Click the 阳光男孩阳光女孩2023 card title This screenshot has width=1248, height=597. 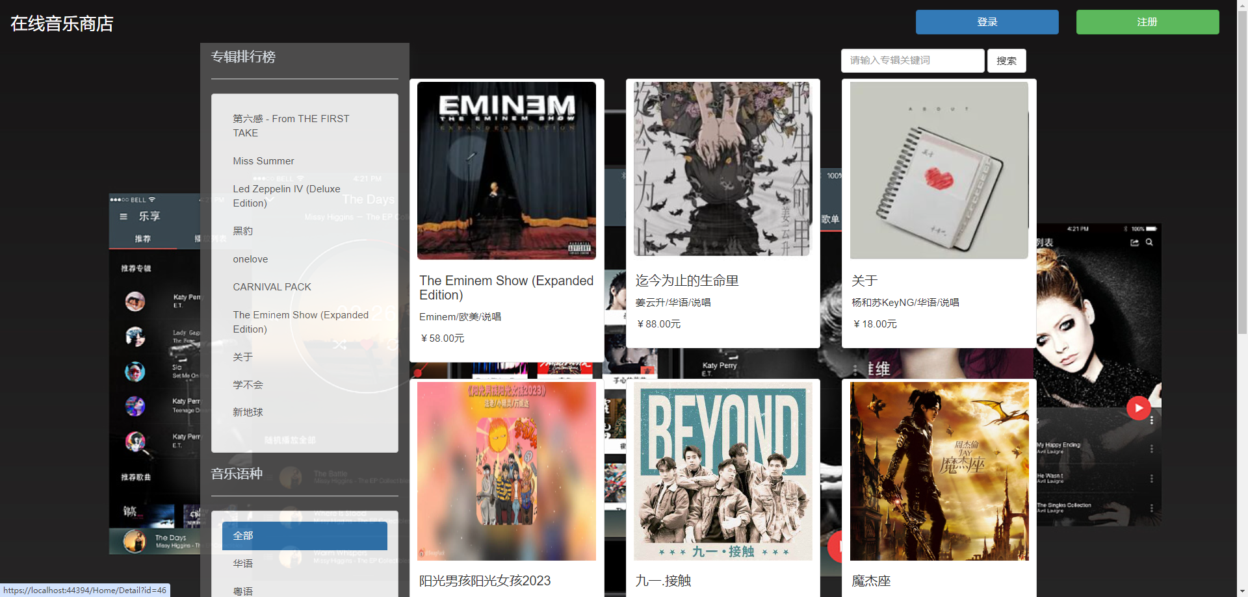coord(485,581)
